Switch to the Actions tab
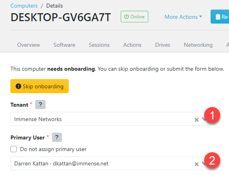The image size is (229, 175). 132,45
